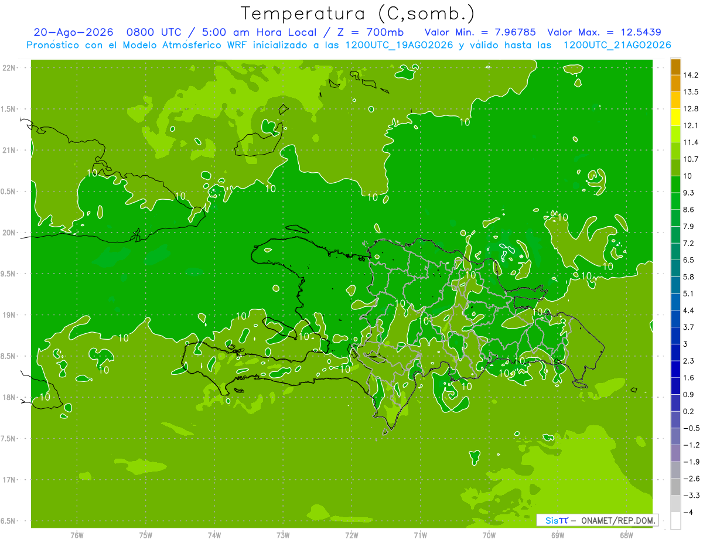Click the '20N' latitude label
Viewport: 703px width, 543px height.
[x=9, y=233]
